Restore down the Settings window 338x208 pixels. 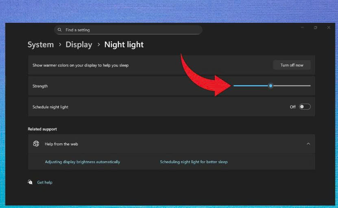pyautogui.click(x=315, y=28)
